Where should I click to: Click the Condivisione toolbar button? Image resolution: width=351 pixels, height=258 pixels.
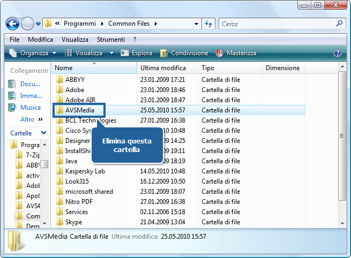click(x=184, y=53)
